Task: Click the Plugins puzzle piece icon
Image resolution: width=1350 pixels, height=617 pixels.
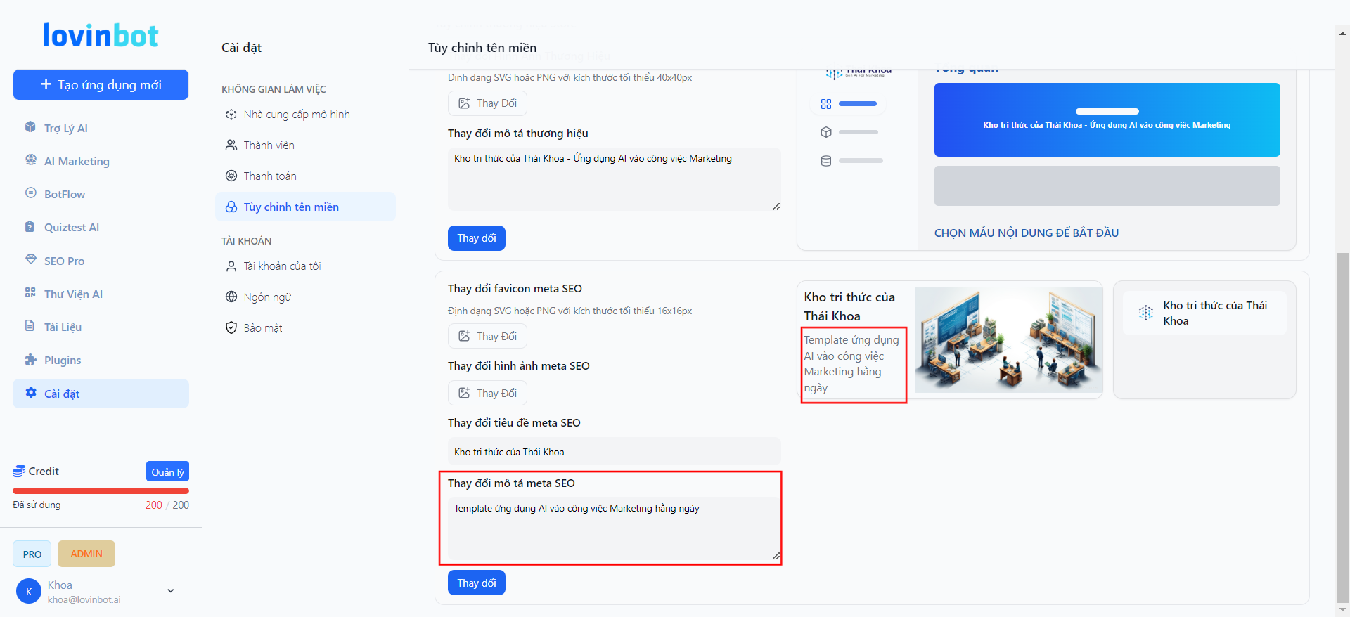Action: pos(30,360)
